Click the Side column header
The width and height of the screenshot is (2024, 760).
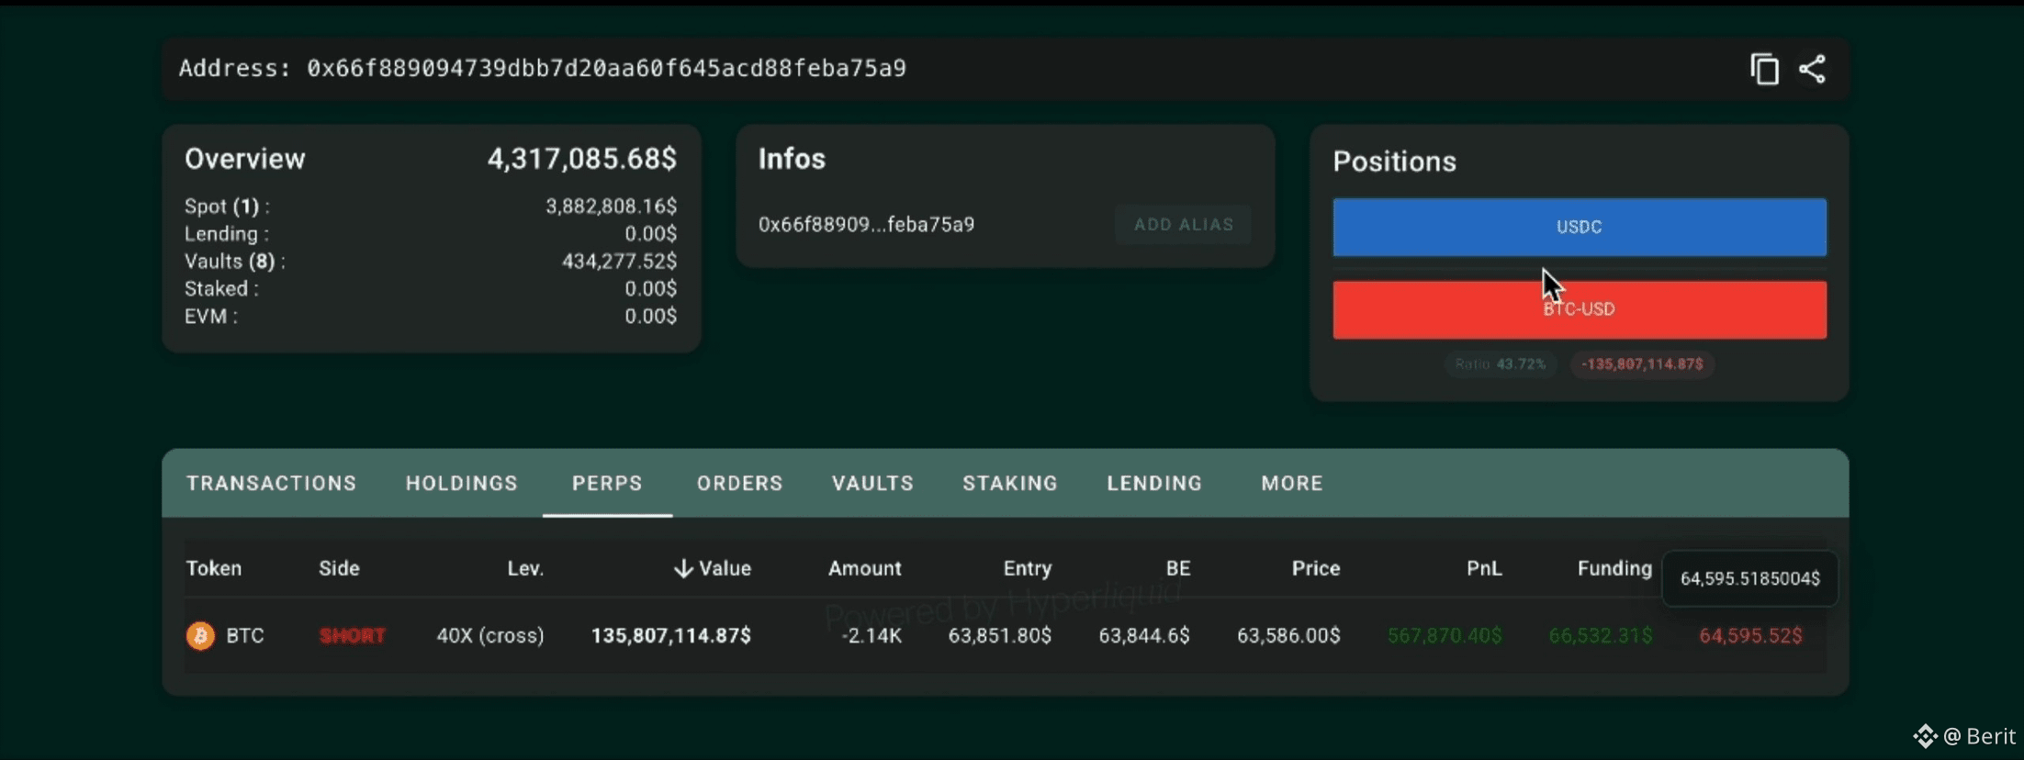(x=339, y=568)
